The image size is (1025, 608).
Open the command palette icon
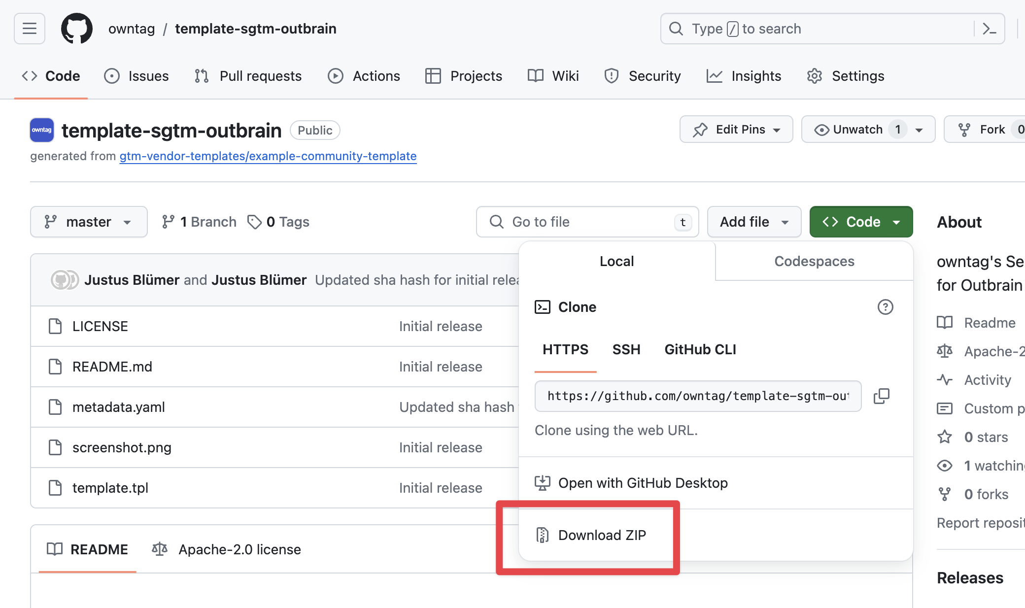[x=989, y=29]
